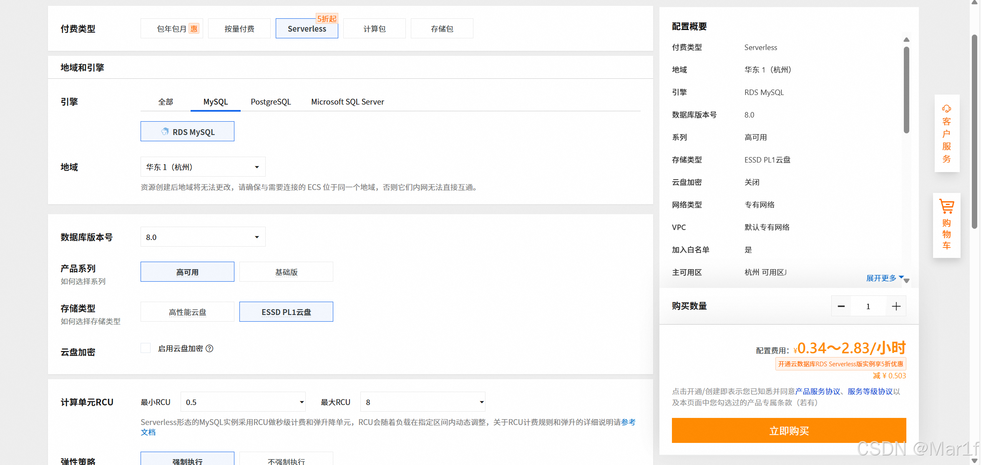Click the price text 0.34～2.83/小时
The image size is (981, 465).
tap(851, 348)
